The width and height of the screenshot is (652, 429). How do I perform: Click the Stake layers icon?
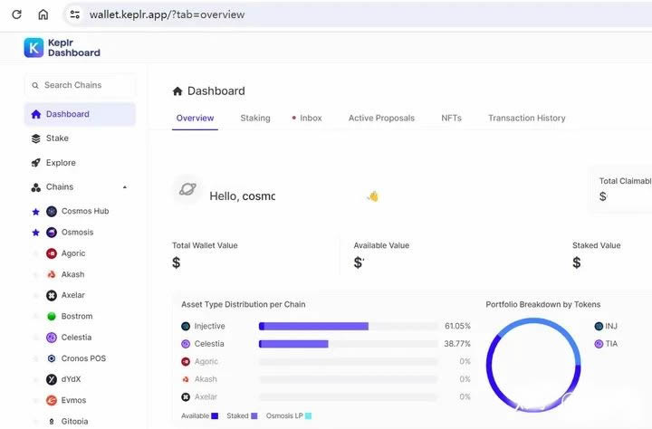pos(35,138)
